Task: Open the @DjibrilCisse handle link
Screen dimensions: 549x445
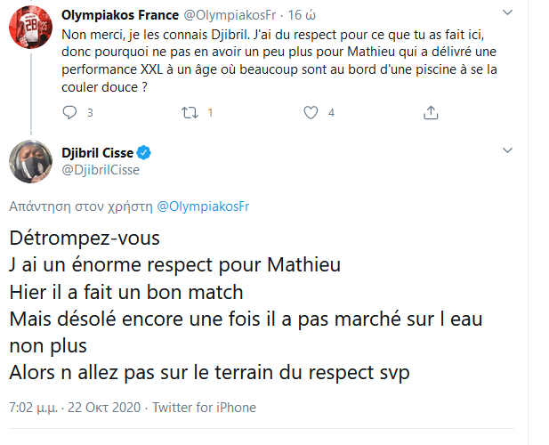Action: click(x=100, y=170)
